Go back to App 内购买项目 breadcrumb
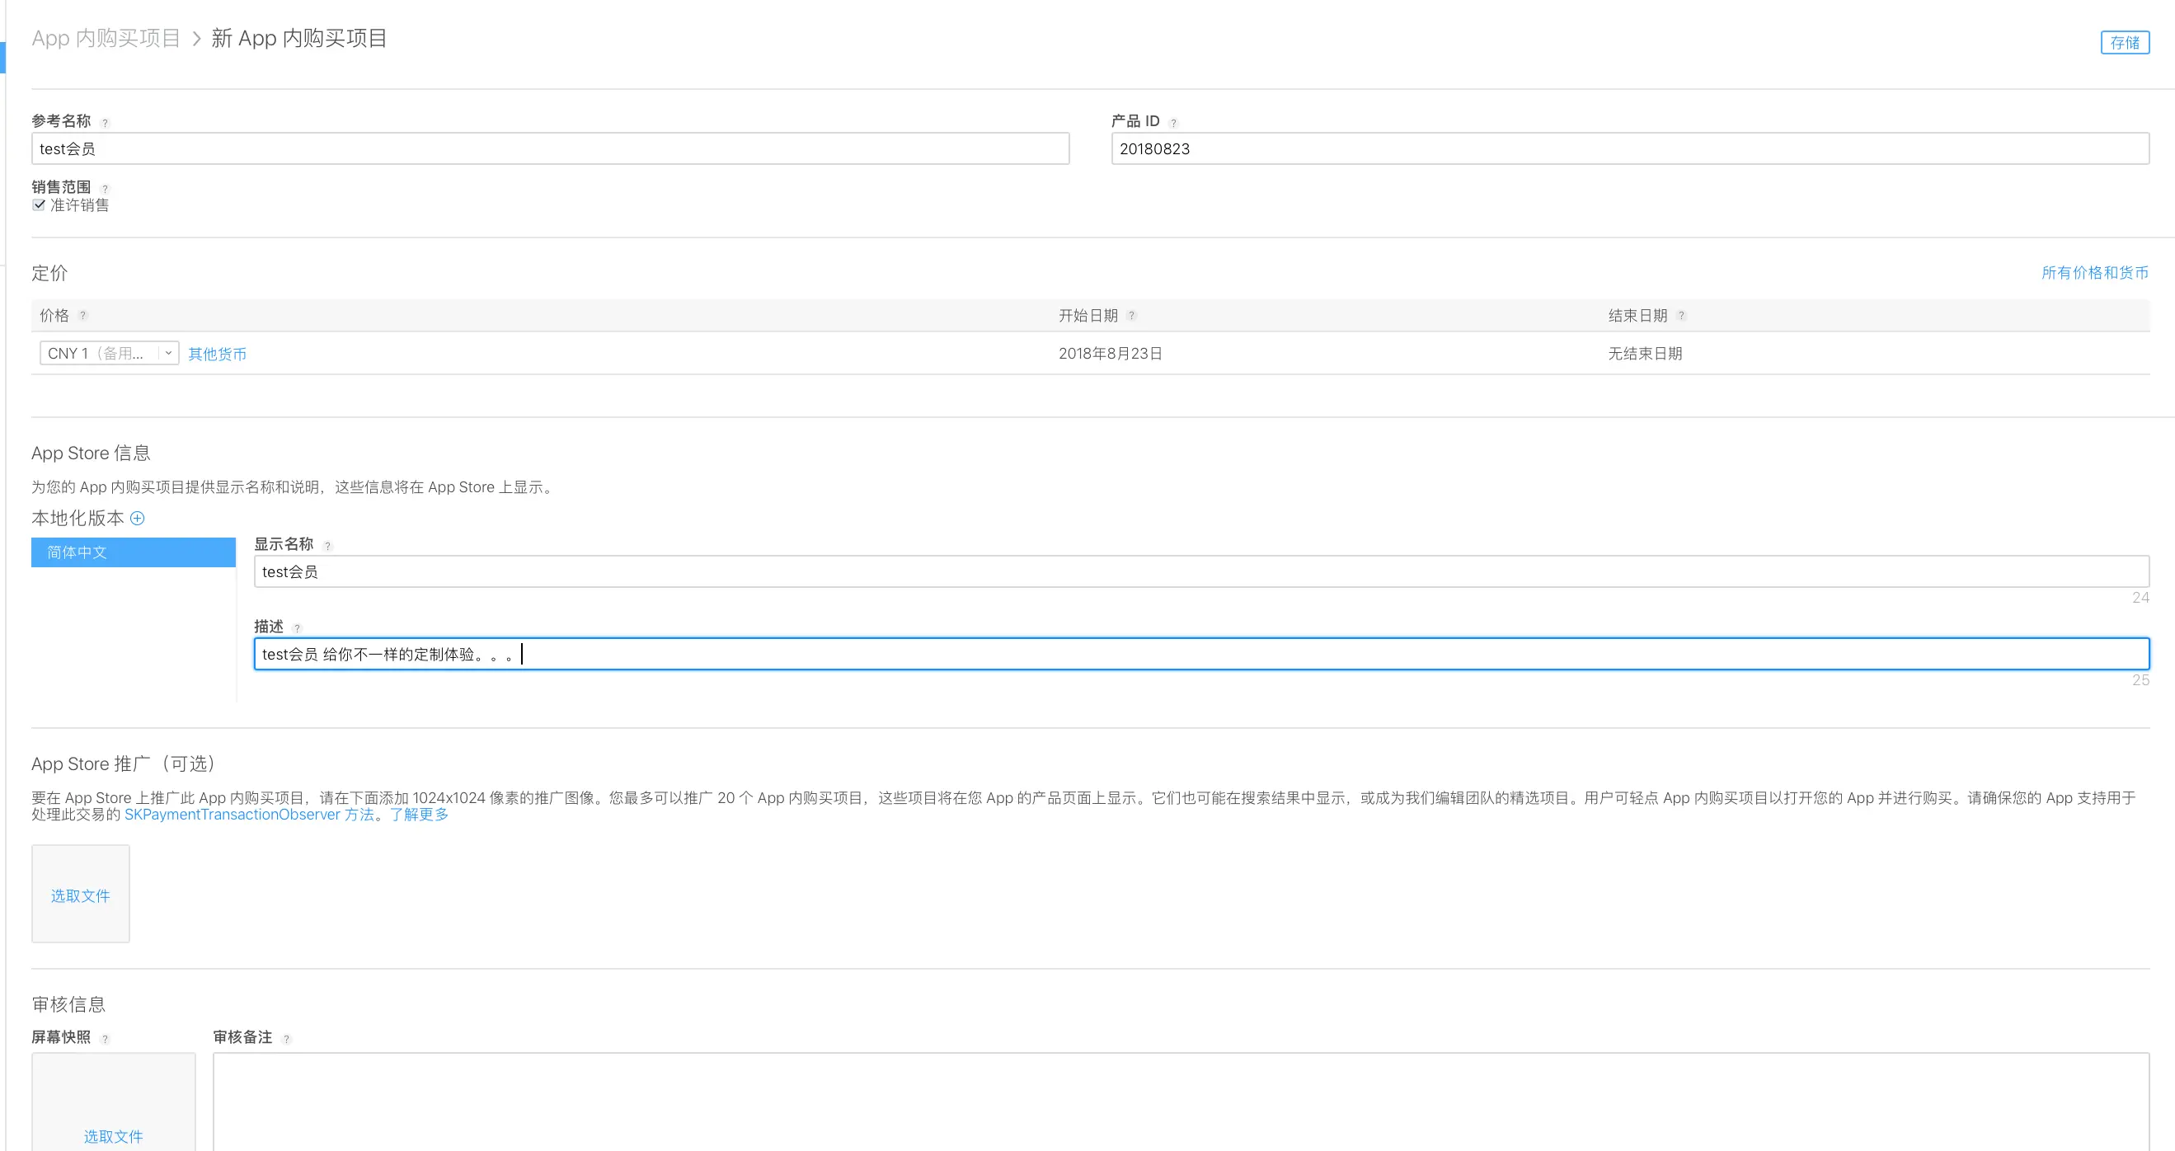The width and height of the screenshot is (2175, 1151). [x=106, y=38]
